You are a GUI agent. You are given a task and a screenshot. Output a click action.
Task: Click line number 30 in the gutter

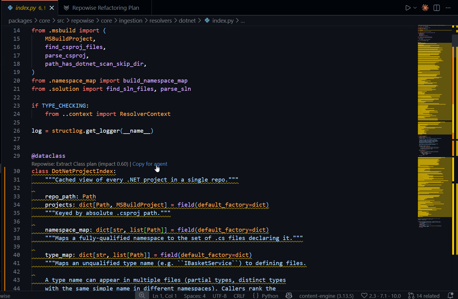click(17, 171)
